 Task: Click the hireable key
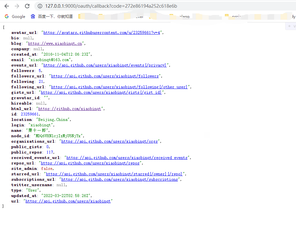[21, 103]
